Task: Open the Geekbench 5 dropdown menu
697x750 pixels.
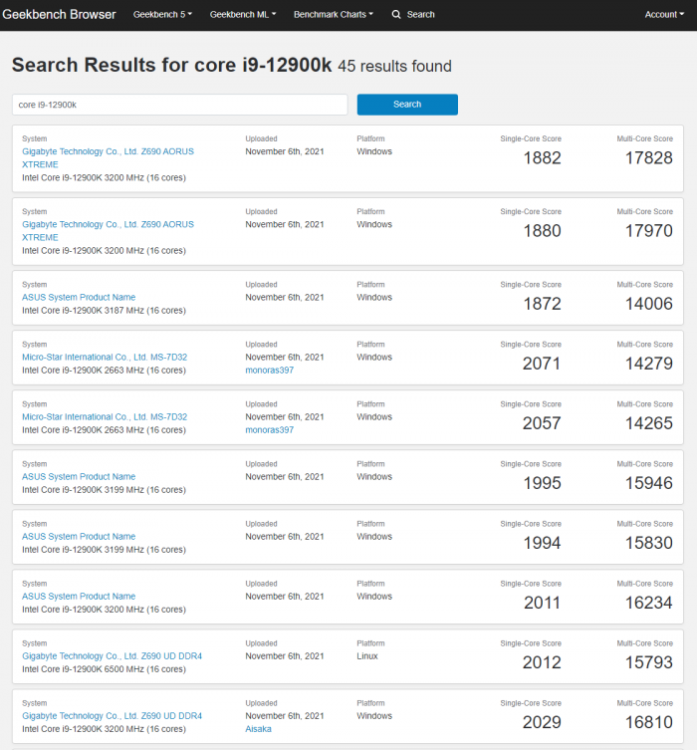Action: pyautogui.click(x=162, y=14)
